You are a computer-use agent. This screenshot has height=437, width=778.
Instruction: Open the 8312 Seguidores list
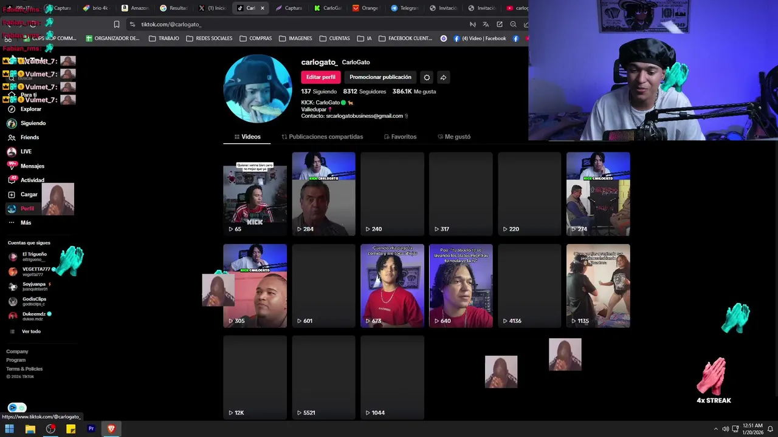coord(364,92)
